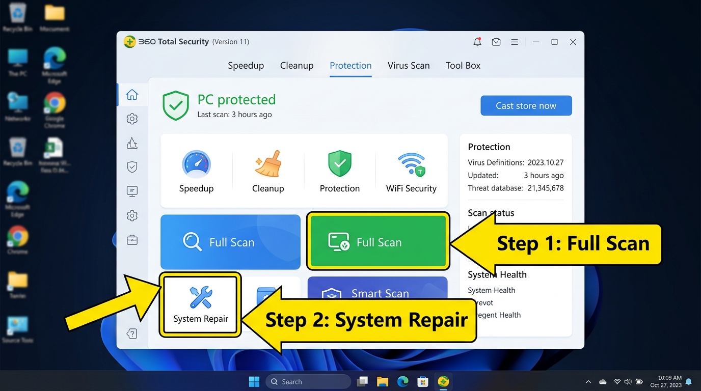Open the shield icon in the sidebar
701x391 pixels.
pyautogui.click(x=132, y=166)
